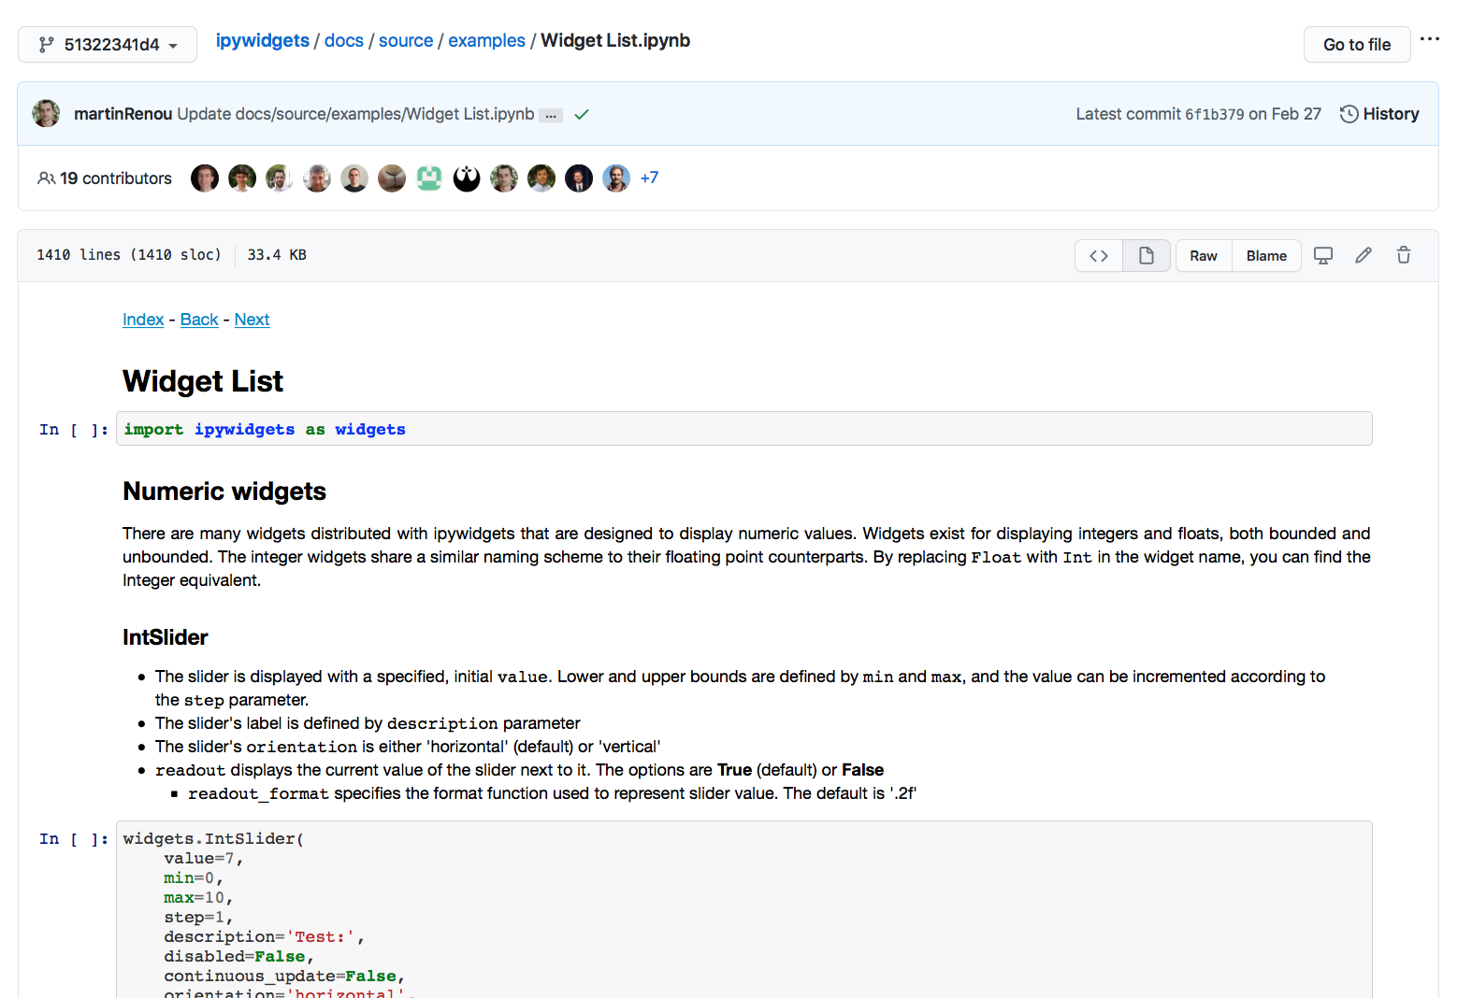
Task: Click the Go to file button
Action: pyautogui.click(x=1357, y=45)
